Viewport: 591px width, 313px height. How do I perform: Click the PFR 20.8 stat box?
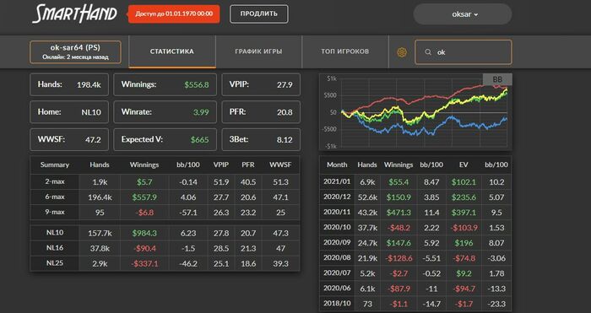261,112
